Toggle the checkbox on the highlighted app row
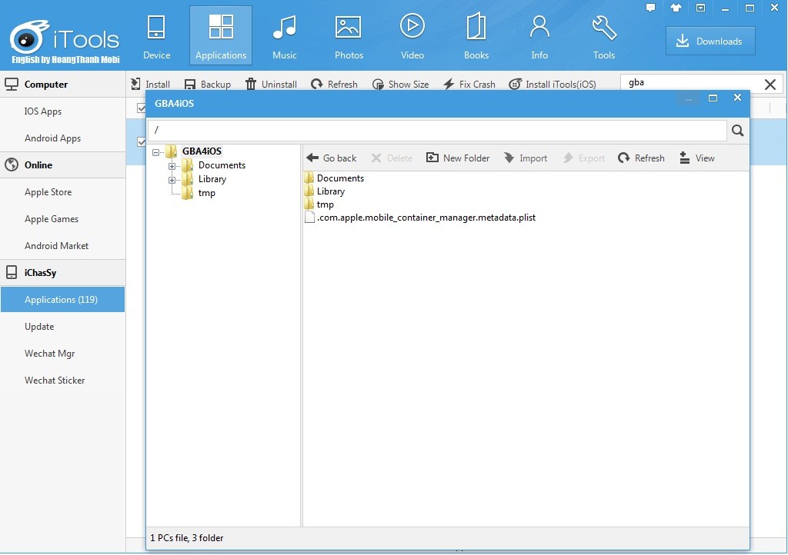 142,142
